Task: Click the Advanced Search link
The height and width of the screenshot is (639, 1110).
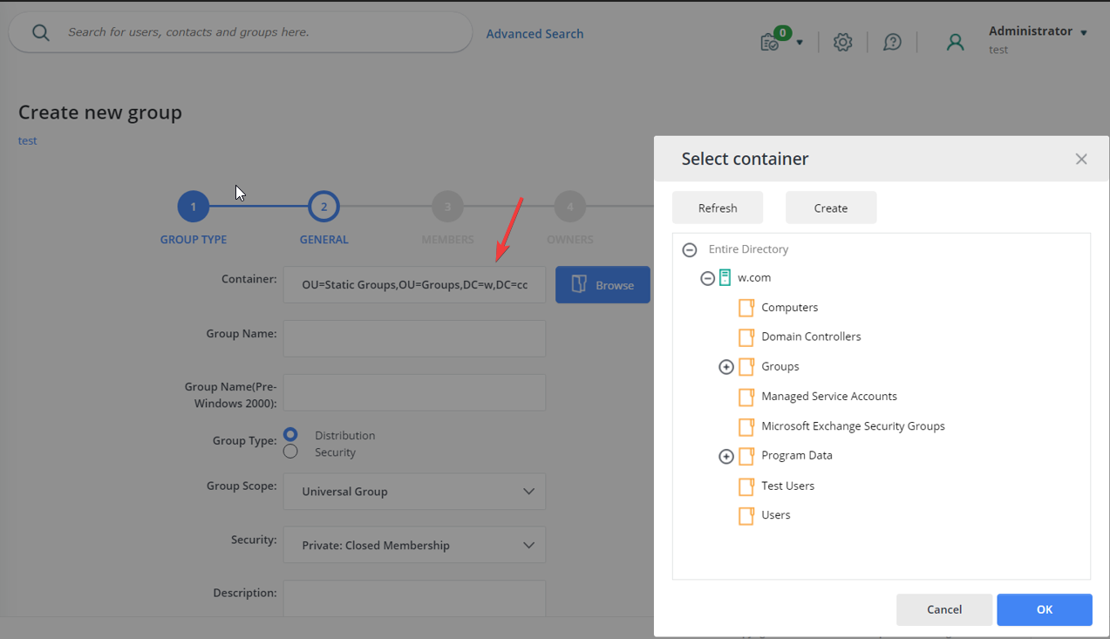Action: coord(535,33)
